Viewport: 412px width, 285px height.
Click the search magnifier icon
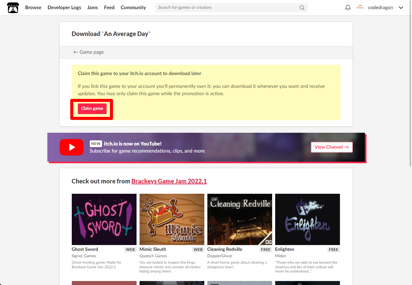(x=302, y=8)
